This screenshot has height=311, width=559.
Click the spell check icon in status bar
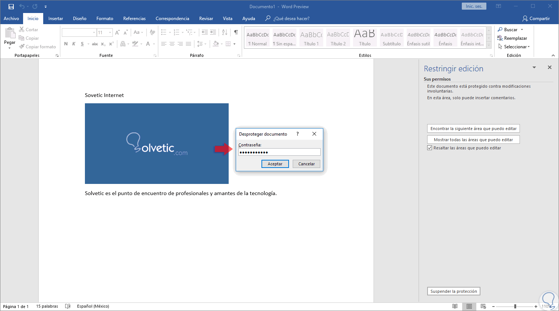pyautogui.click(x=67, y=306)
